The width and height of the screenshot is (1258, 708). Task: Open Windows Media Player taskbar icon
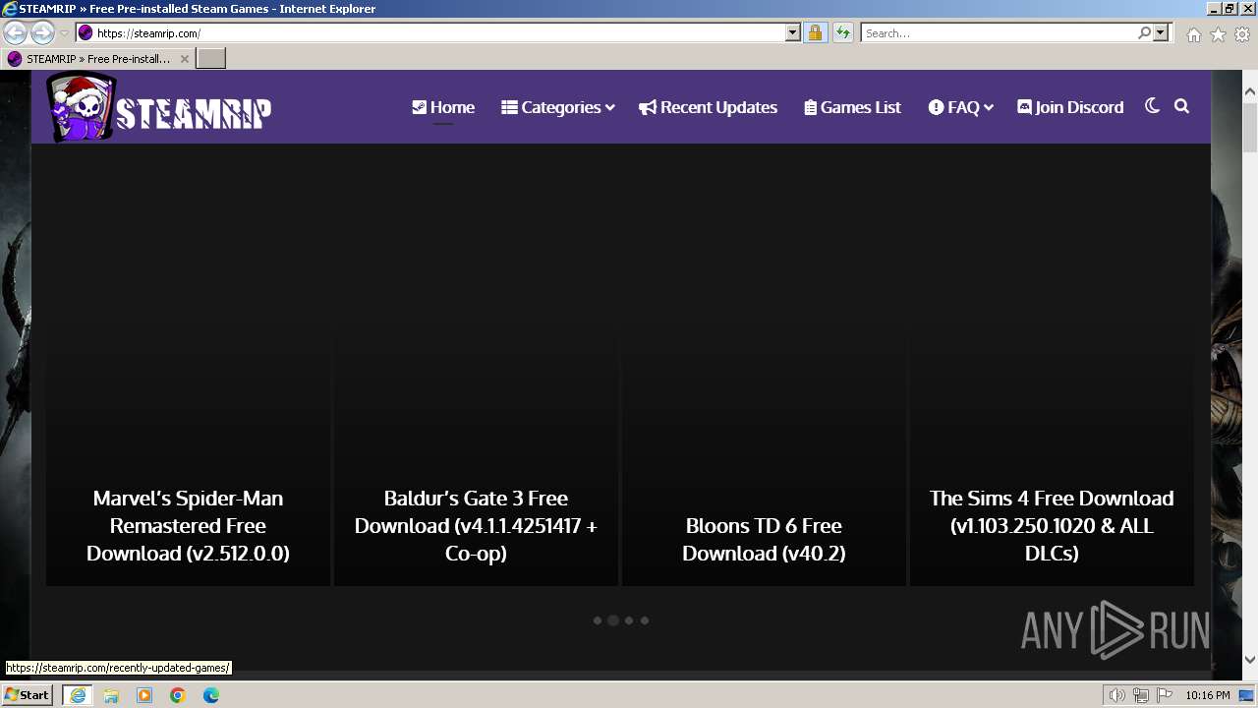pos(144,695)
